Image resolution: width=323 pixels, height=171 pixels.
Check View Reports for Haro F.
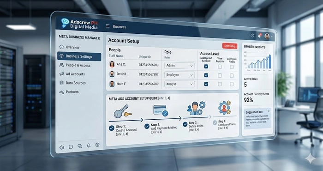[x=220, y=84]
